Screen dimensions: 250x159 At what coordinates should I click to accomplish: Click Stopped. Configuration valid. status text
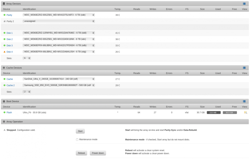point(21,130)
